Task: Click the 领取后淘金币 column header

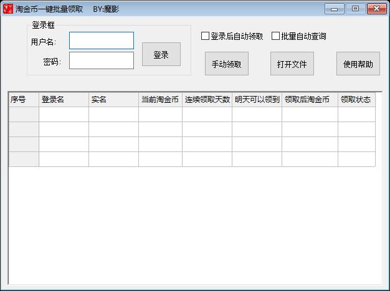Action: coord(310,100)
